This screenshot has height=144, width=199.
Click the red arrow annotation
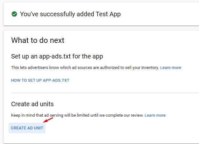48,120
